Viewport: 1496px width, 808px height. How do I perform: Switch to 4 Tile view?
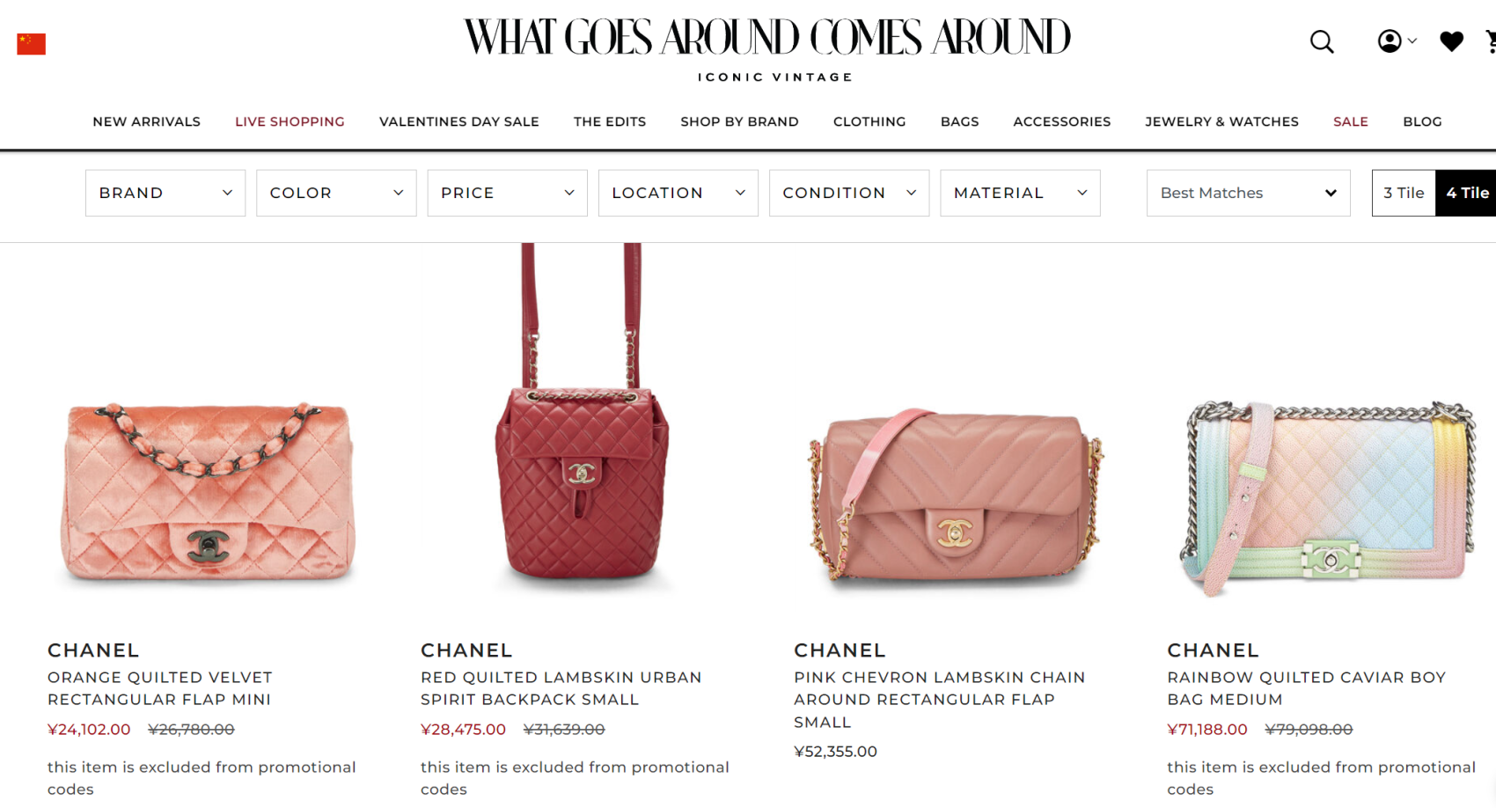click(x=1467, y=193)
